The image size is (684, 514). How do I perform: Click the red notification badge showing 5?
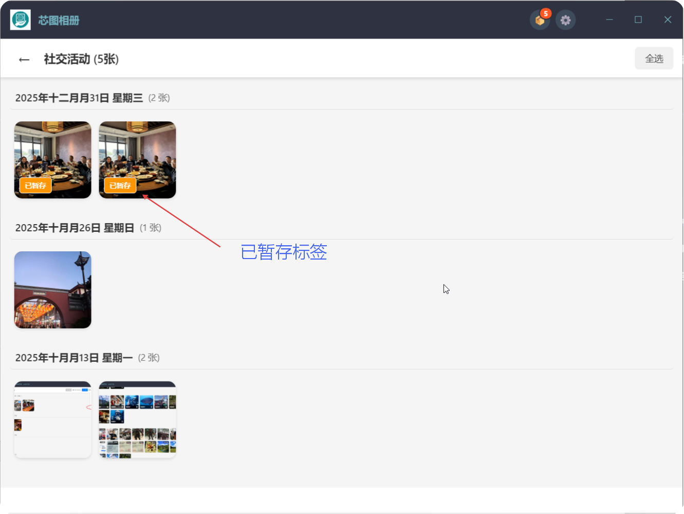coord(546,13)
